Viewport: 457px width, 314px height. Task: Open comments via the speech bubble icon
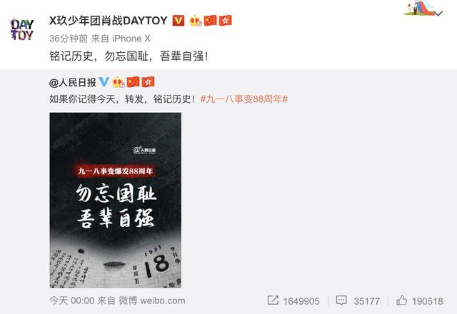coord(341,300)
